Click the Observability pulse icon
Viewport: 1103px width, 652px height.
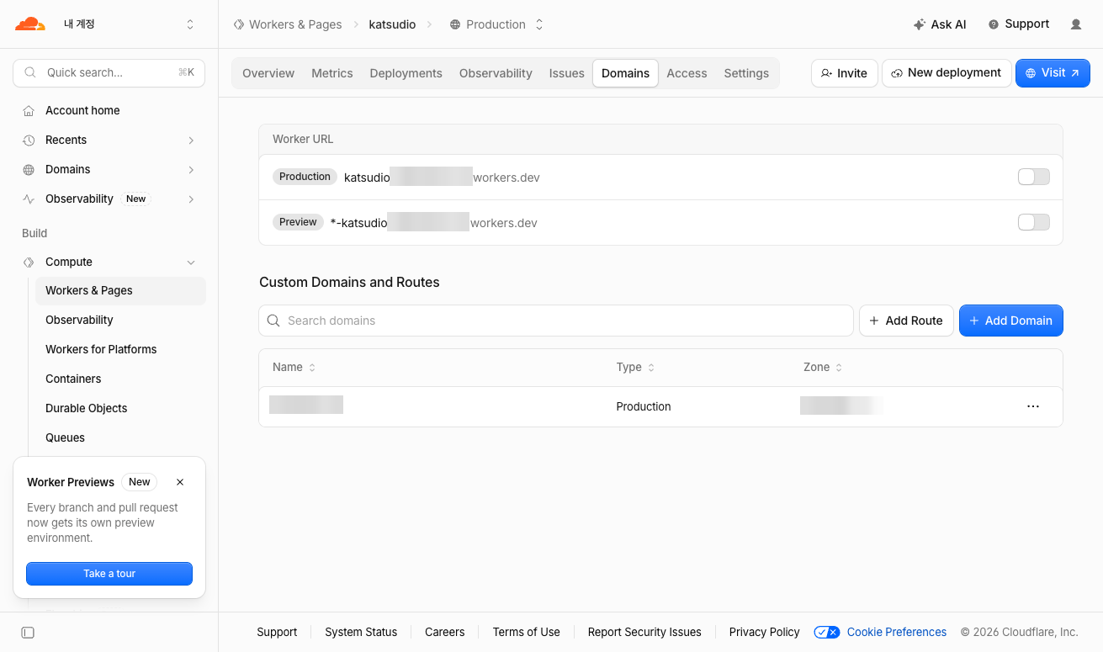29,199
